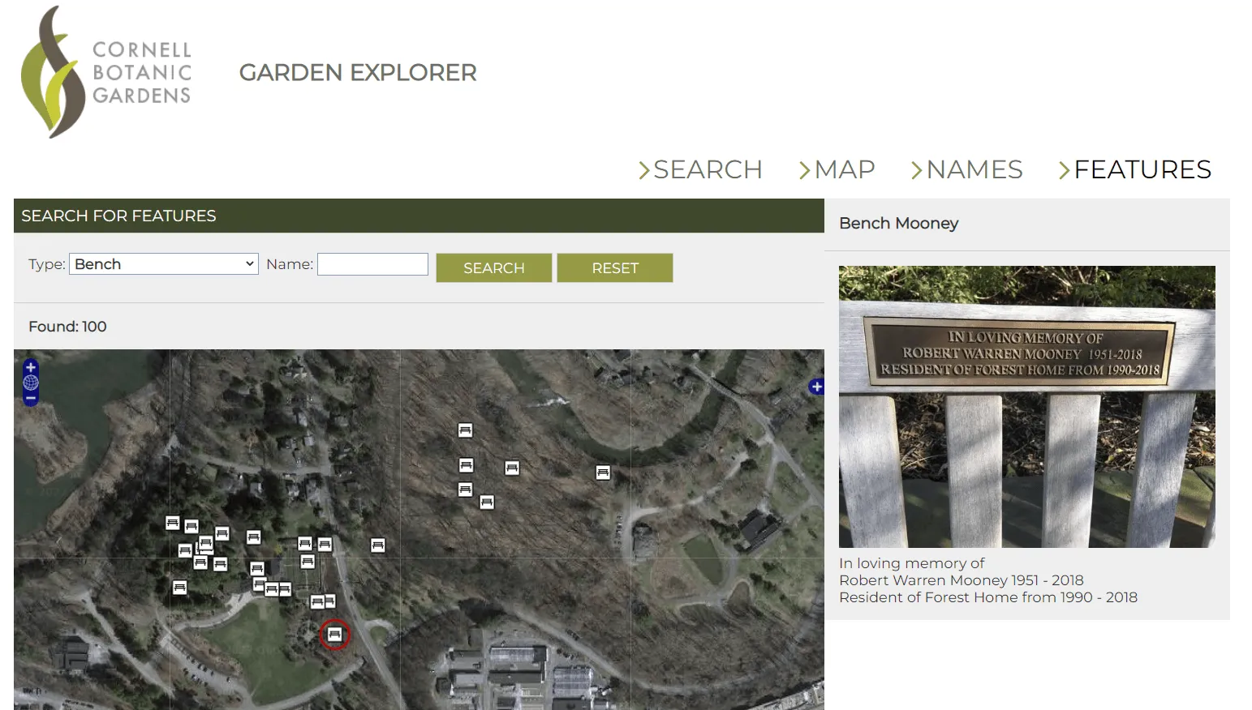The width and height of the screenshot is (1252, 710).
Task: Click the green SEARCH button
Action: 494,267
